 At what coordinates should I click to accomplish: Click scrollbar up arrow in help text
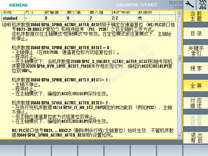[179, 14]
